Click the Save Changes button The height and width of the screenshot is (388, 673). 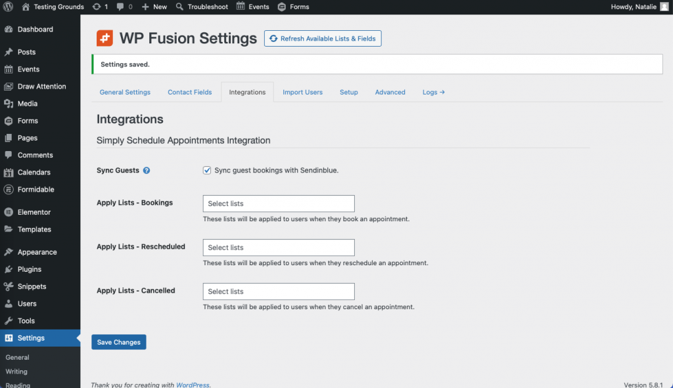118,342
